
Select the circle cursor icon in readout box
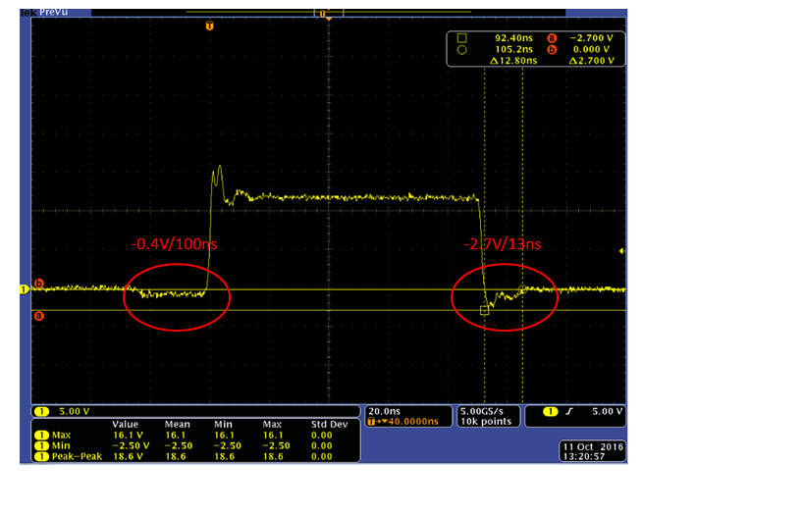462,50
